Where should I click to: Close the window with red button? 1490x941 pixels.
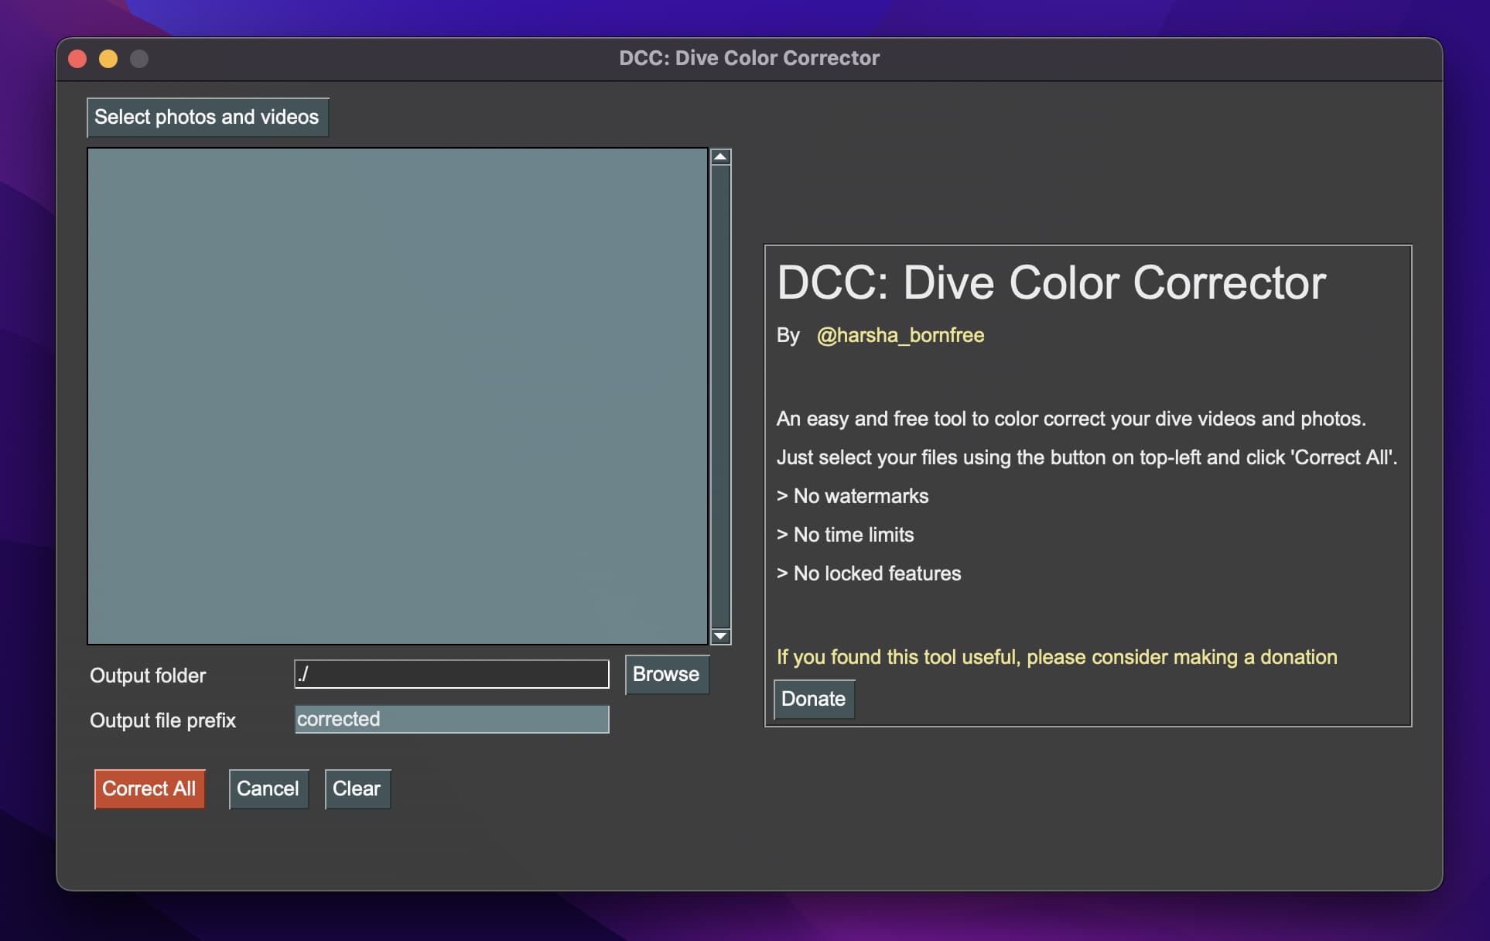[x=77, y=59]
